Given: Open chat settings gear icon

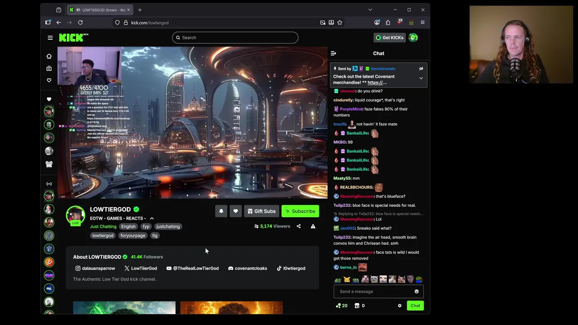Looking at the screenshot, I should [400, 306].
